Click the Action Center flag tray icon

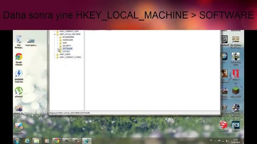[219, 141]
